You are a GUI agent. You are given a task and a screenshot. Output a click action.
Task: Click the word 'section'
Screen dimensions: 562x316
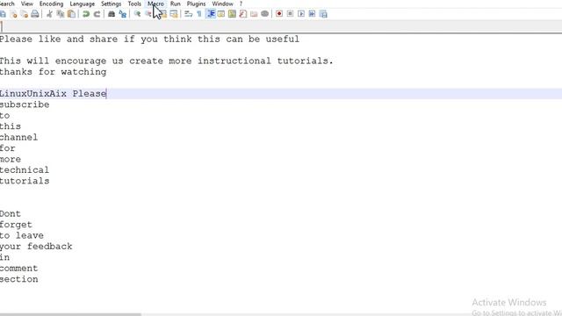(19, 279)
